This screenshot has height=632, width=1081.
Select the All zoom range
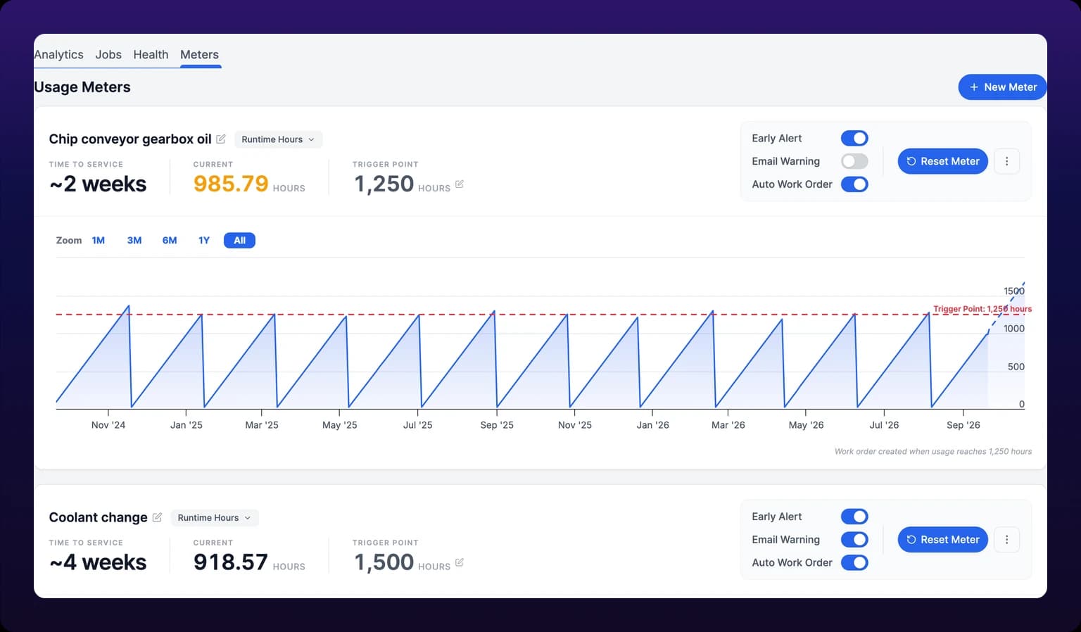[x=239, y=241]
